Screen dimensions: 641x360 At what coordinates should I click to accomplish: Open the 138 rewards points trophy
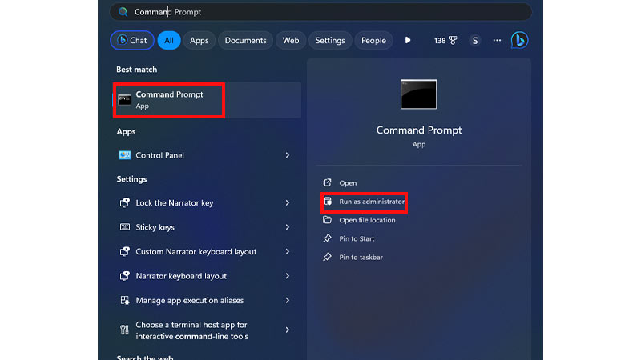pos(445,41)
